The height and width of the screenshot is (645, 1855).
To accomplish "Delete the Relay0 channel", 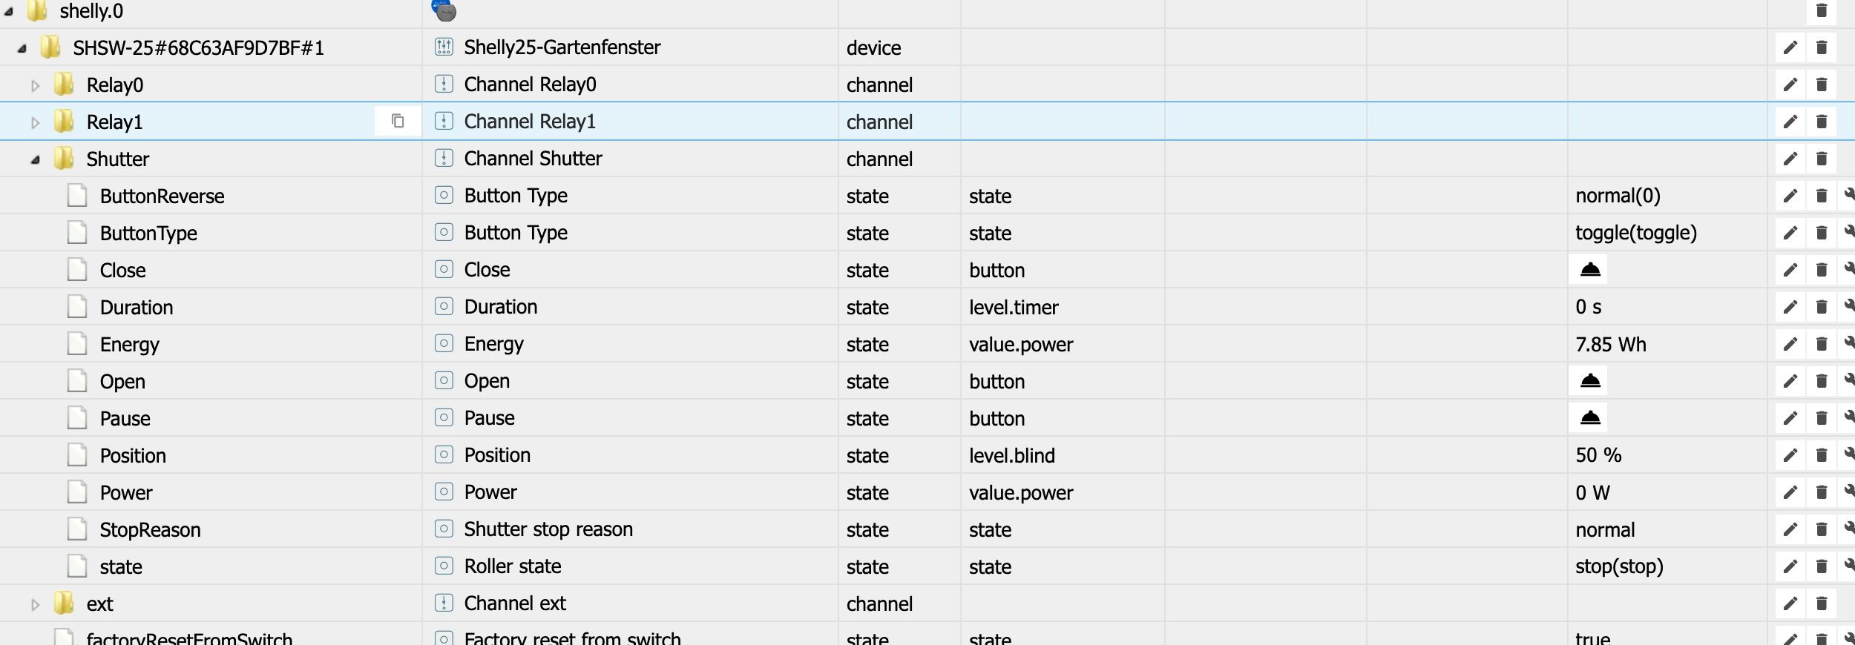I will pyautogui.click(x=1821, y=85).
